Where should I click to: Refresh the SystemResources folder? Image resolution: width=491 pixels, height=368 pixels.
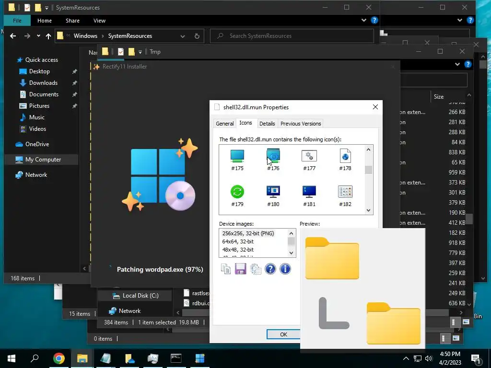coord(197,36)
